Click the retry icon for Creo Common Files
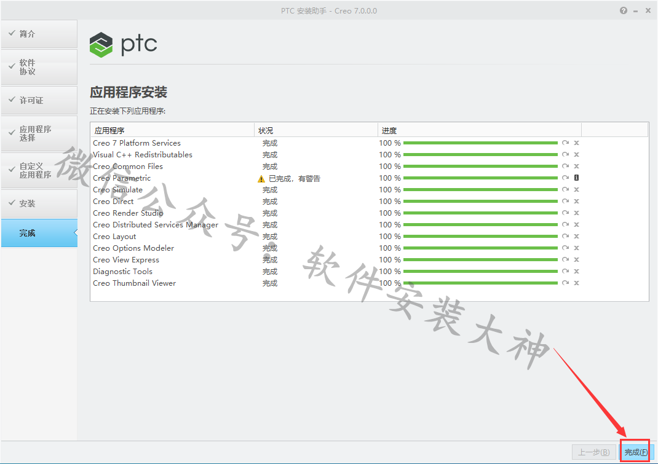The width and height of the screenshot is (658, 464). 565,167
